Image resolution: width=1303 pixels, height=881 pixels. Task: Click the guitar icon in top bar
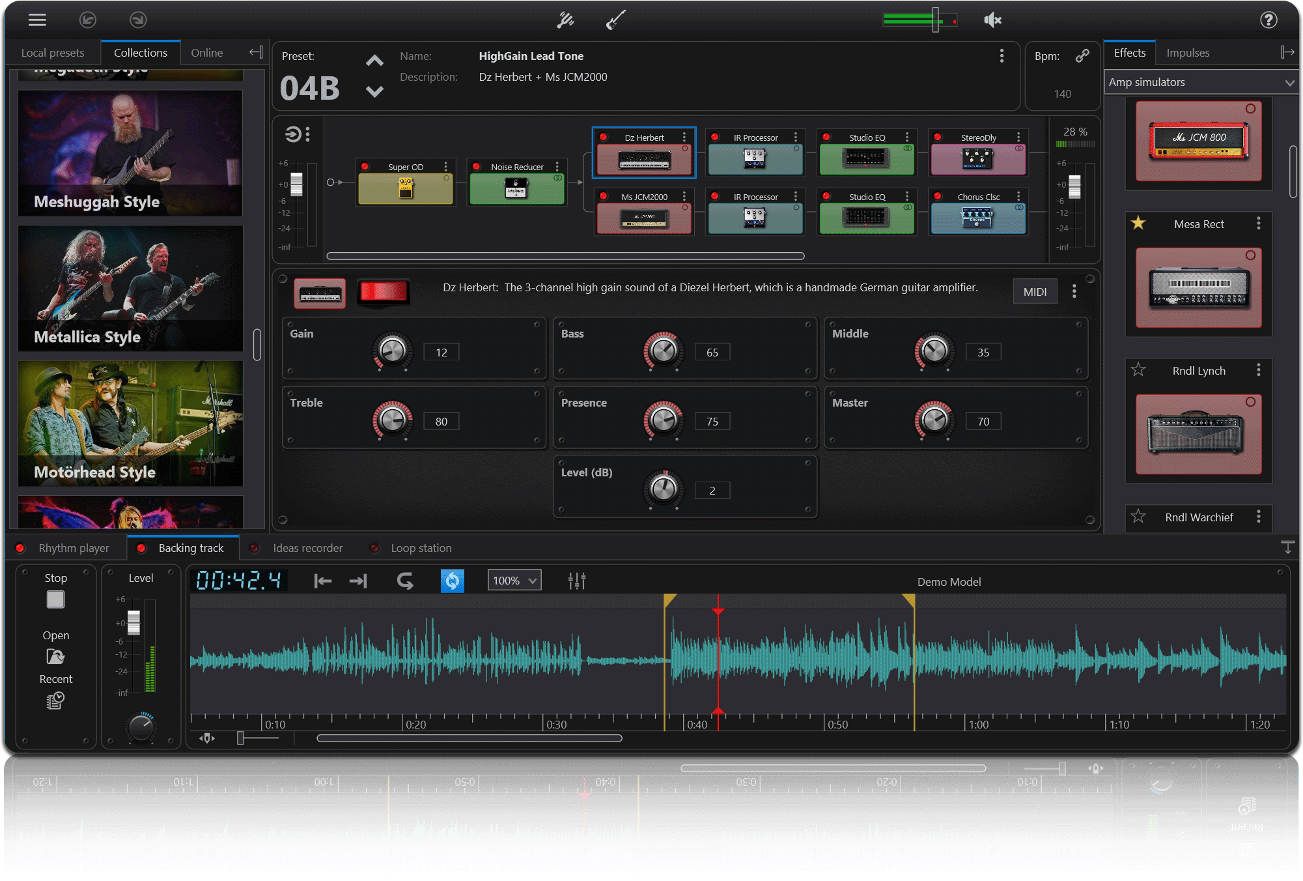click(x=615, y=20)
